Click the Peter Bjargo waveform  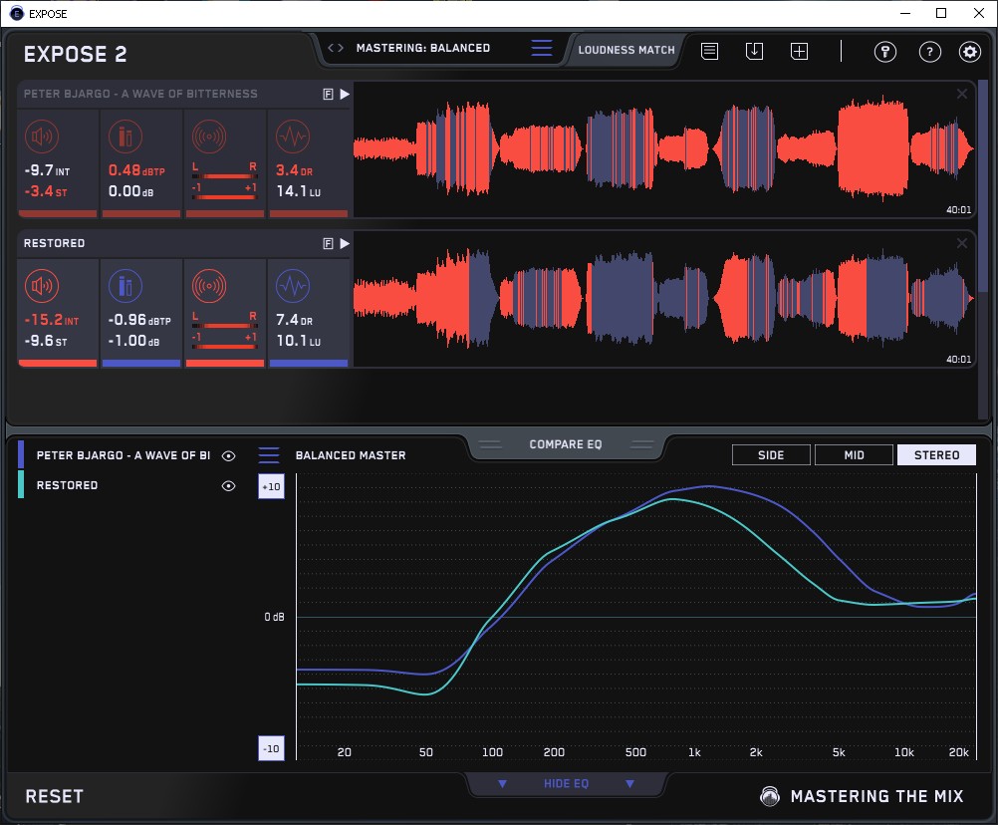pos(664,149)
